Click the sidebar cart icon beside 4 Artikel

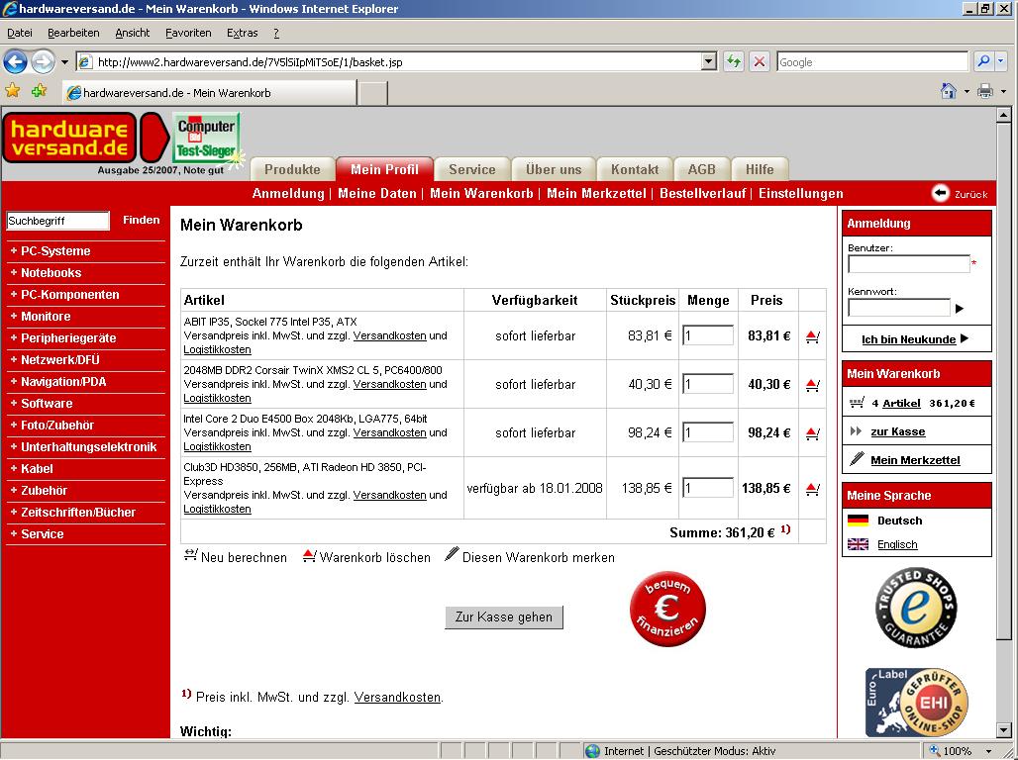pos(857,403)
